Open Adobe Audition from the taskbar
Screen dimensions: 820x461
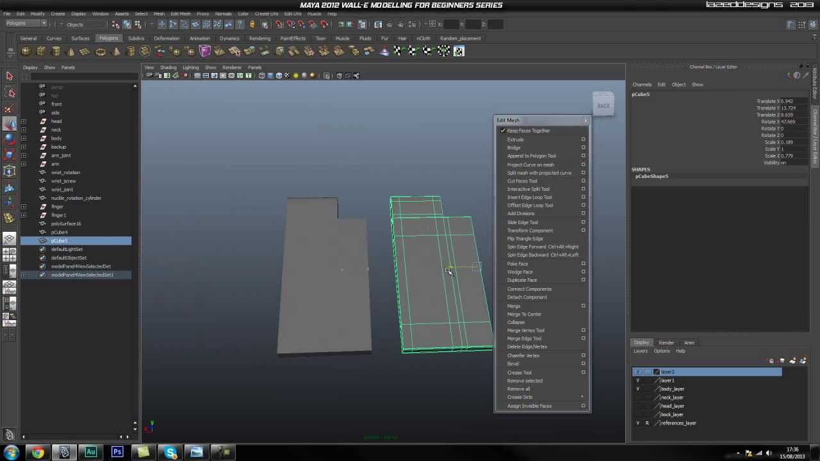90,453
